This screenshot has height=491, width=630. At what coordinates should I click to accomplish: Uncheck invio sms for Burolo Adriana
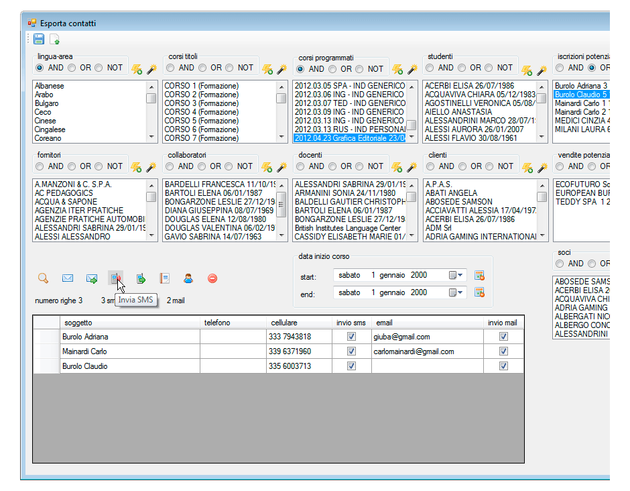[x=352, y=337]
